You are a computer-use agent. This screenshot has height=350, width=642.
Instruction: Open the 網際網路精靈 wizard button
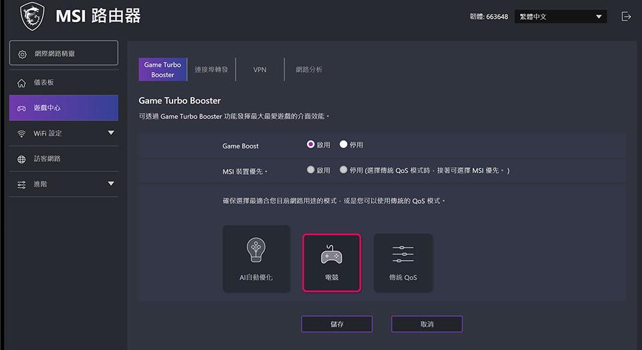coord(64,53)
